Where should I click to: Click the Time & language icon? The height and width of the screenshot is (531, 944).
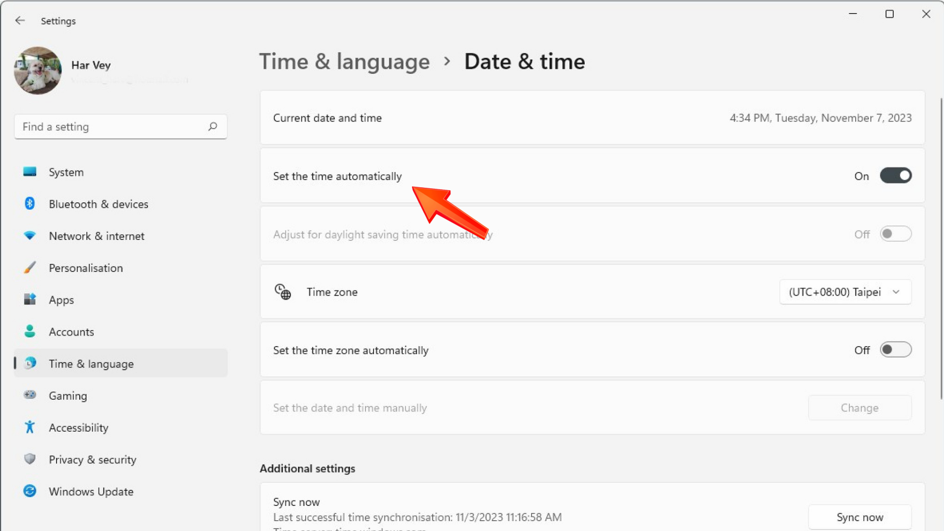point(29,364)
